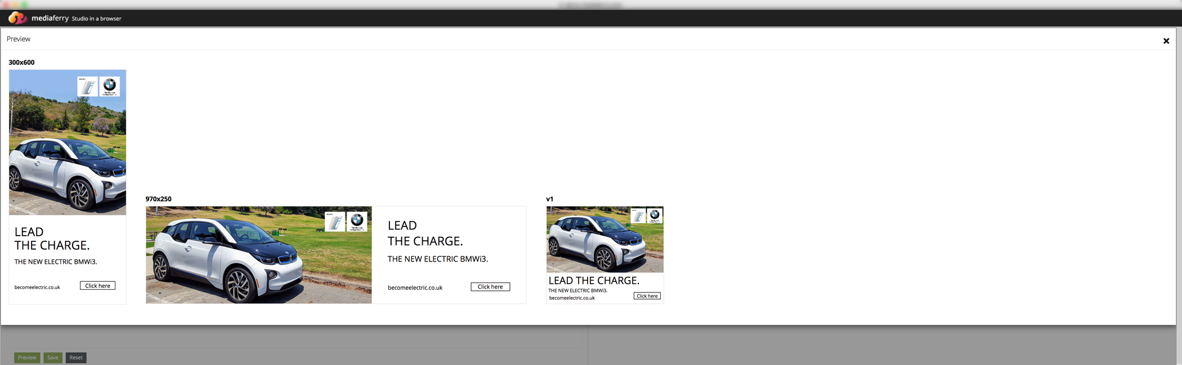Screen dimensions: 1182x365
Task: Click "LEAD THE CHARGE." headline in 300x600 ad
Action: (x=52, y=238)
